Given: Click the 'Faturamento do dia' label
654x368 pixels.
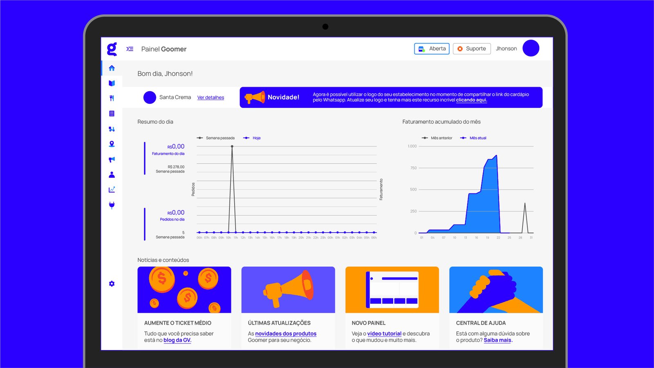Looking at the screenshot, I should point(168,154).
